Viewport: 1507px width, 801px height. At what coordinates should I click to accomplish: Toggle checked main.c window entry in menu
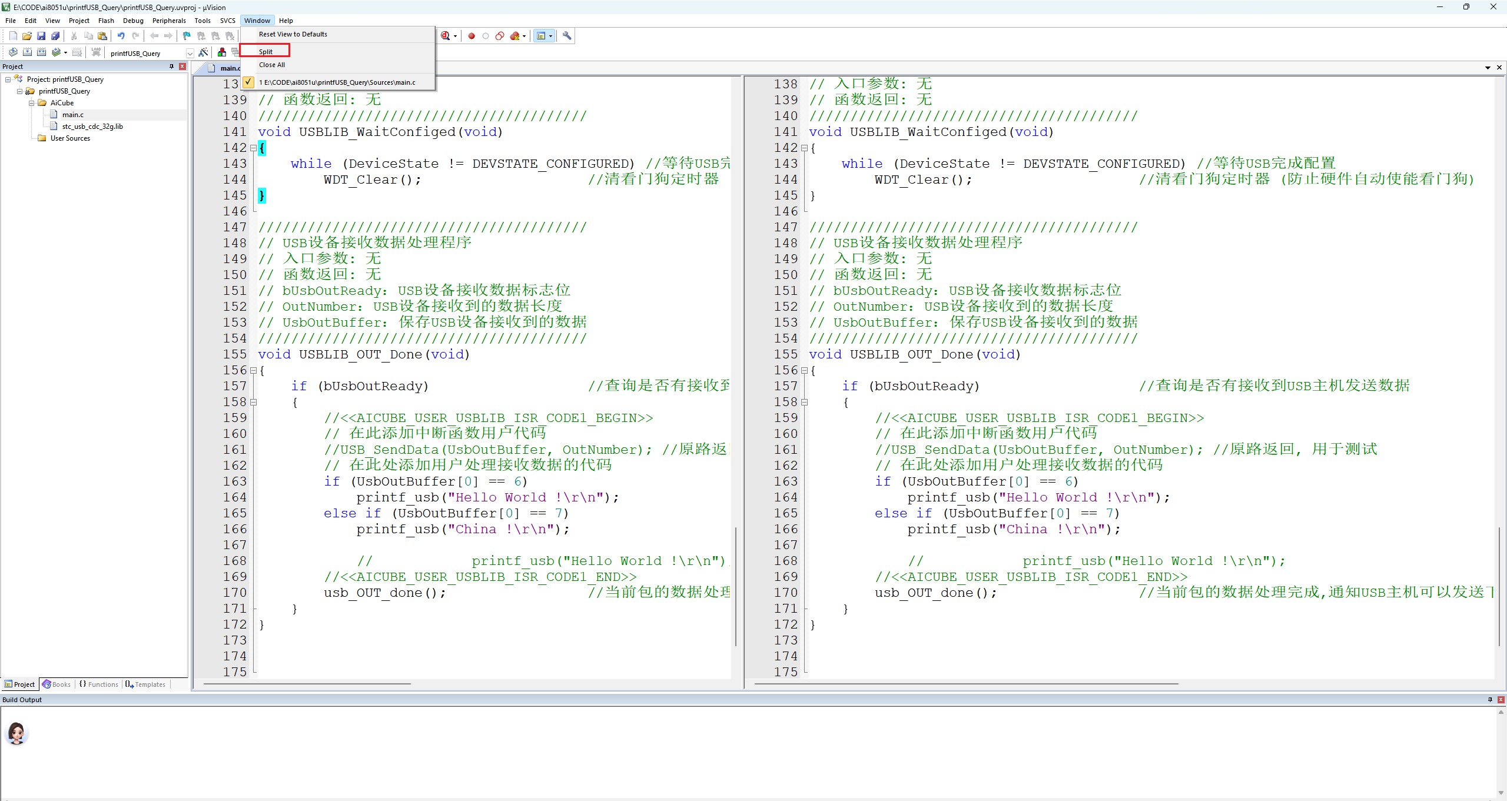point(337,82)
